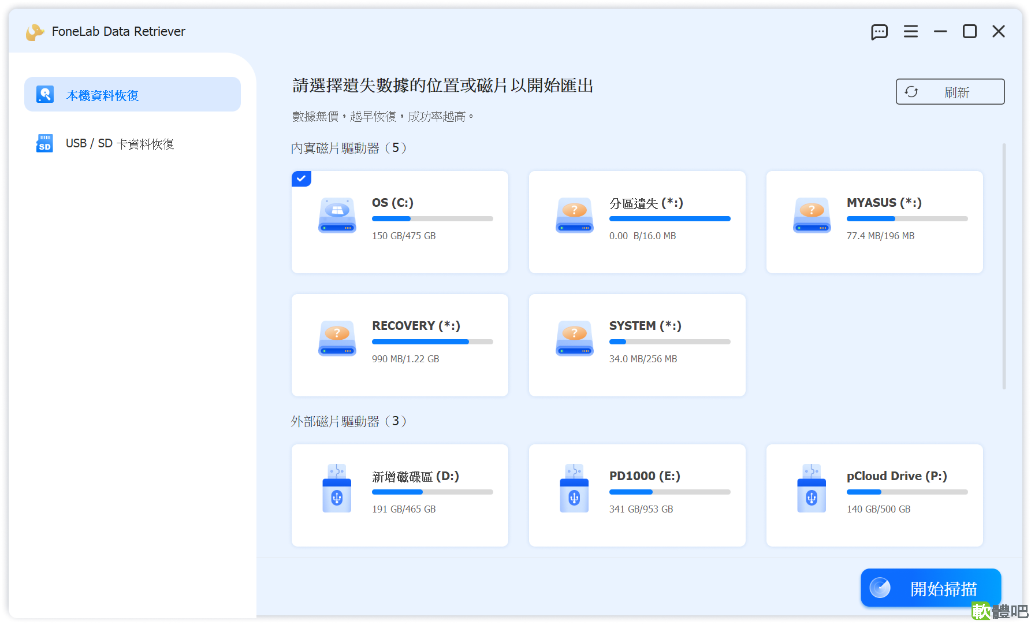Click the OS (C:) drive icon

[x=337, y=216]
